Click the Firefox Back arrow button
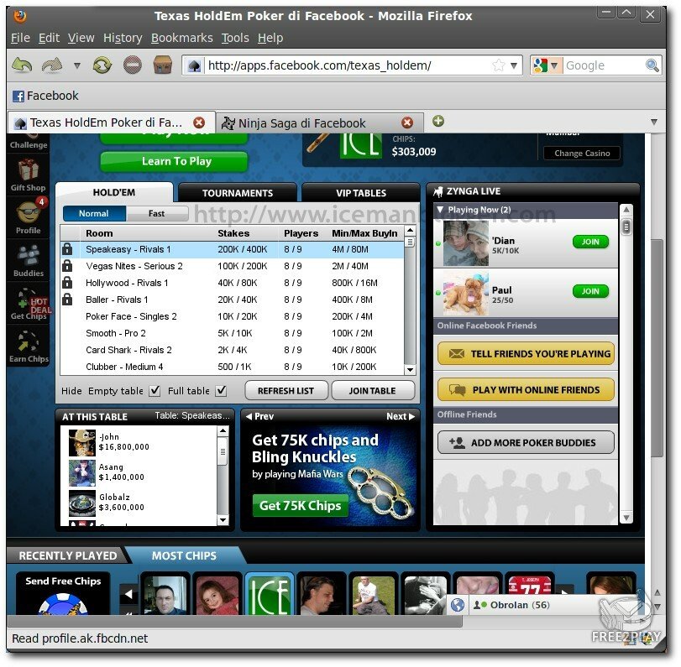The height and width of the screenshot is (667, 681). click(x=22, y=65)
